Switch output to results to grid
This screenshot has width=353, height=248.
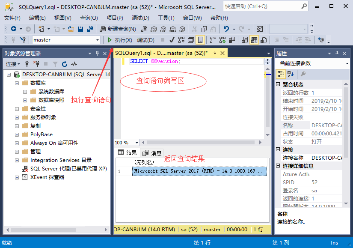coord(254,40)
